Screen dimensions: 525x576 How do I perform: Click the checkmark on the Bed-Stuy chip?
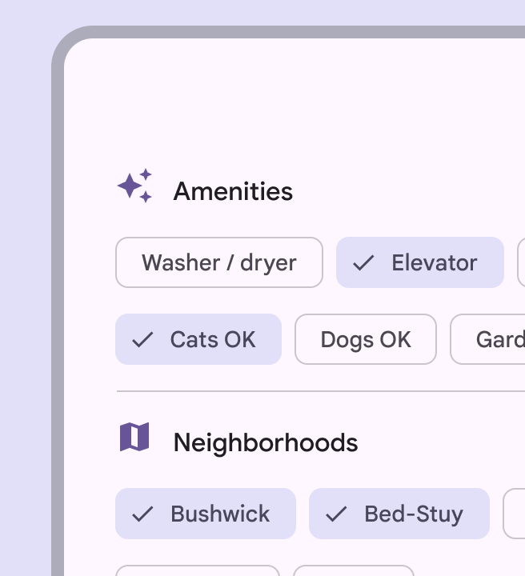[336, 514]
